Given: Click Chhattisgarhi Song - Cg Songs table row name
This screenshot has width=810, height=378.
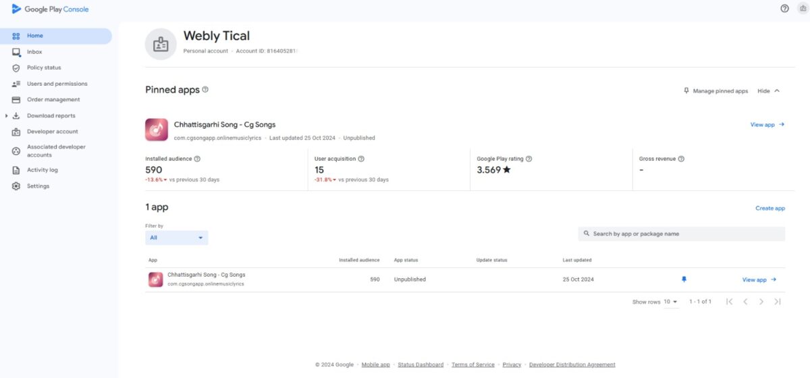Looking at the screenshot, I should click(x=207, y=275).
